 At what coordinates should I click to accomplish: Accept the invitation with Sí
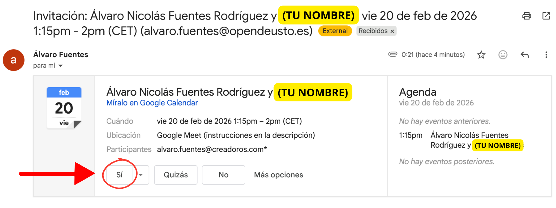click(x=120, y=175)
